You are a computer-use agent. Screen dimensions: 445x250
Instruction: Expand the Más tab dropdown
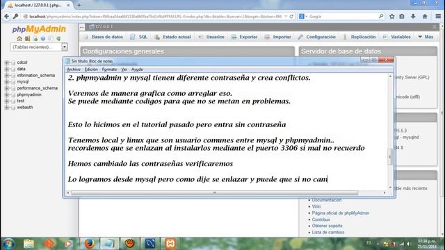[x=426, y=37]
